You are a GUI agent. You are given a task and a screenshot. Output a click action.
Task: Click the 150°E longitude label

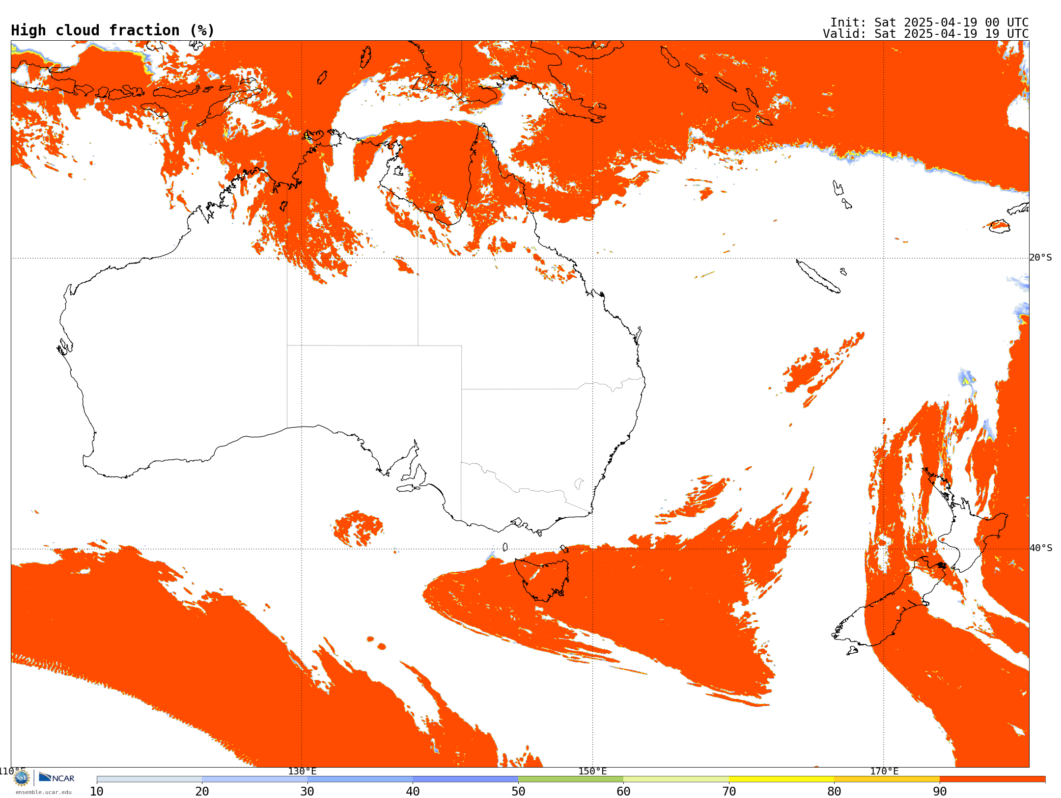pyautogui.click(x=592, y=771)
